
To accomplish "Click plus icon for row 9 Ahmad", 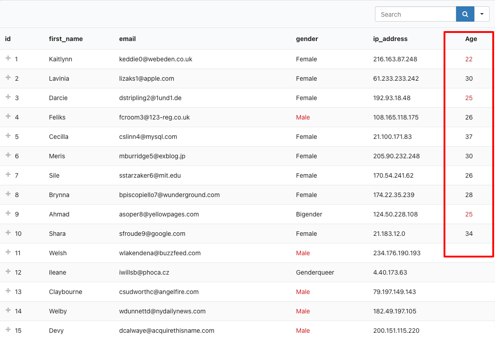I will click(8, 214).
